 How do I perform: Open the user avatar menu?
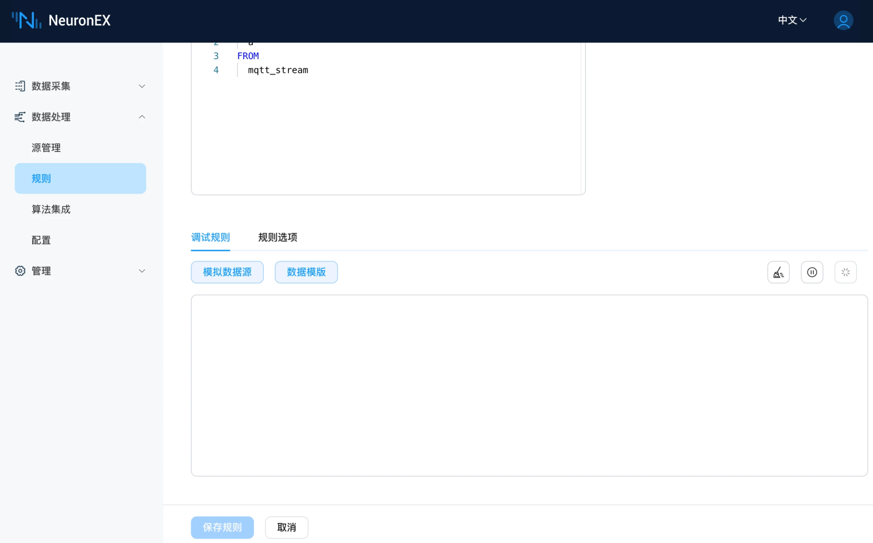tap(843, 20)
